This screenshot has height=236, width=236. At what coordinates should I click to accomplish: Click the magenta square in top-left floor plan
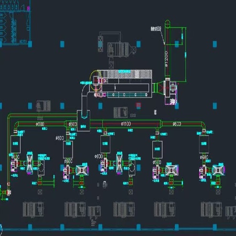point(29,8)
